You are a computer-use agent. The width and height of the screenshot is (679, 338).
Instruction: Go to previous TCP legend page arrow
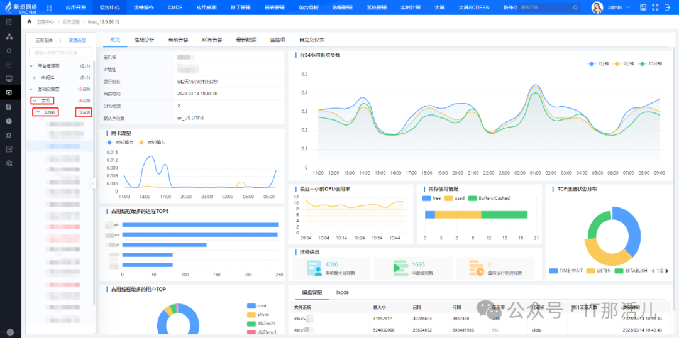click(x=653, y=271)
